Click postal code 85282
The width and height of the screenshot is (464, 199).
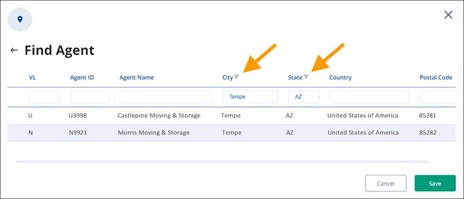click(x=428, y=133)
